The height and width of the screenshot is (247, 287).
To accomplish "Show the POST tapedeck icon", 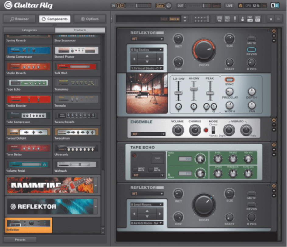I will [227, 19].
